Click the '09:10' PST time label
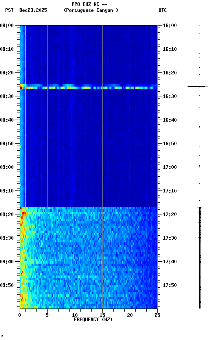 tap(7, 191)
